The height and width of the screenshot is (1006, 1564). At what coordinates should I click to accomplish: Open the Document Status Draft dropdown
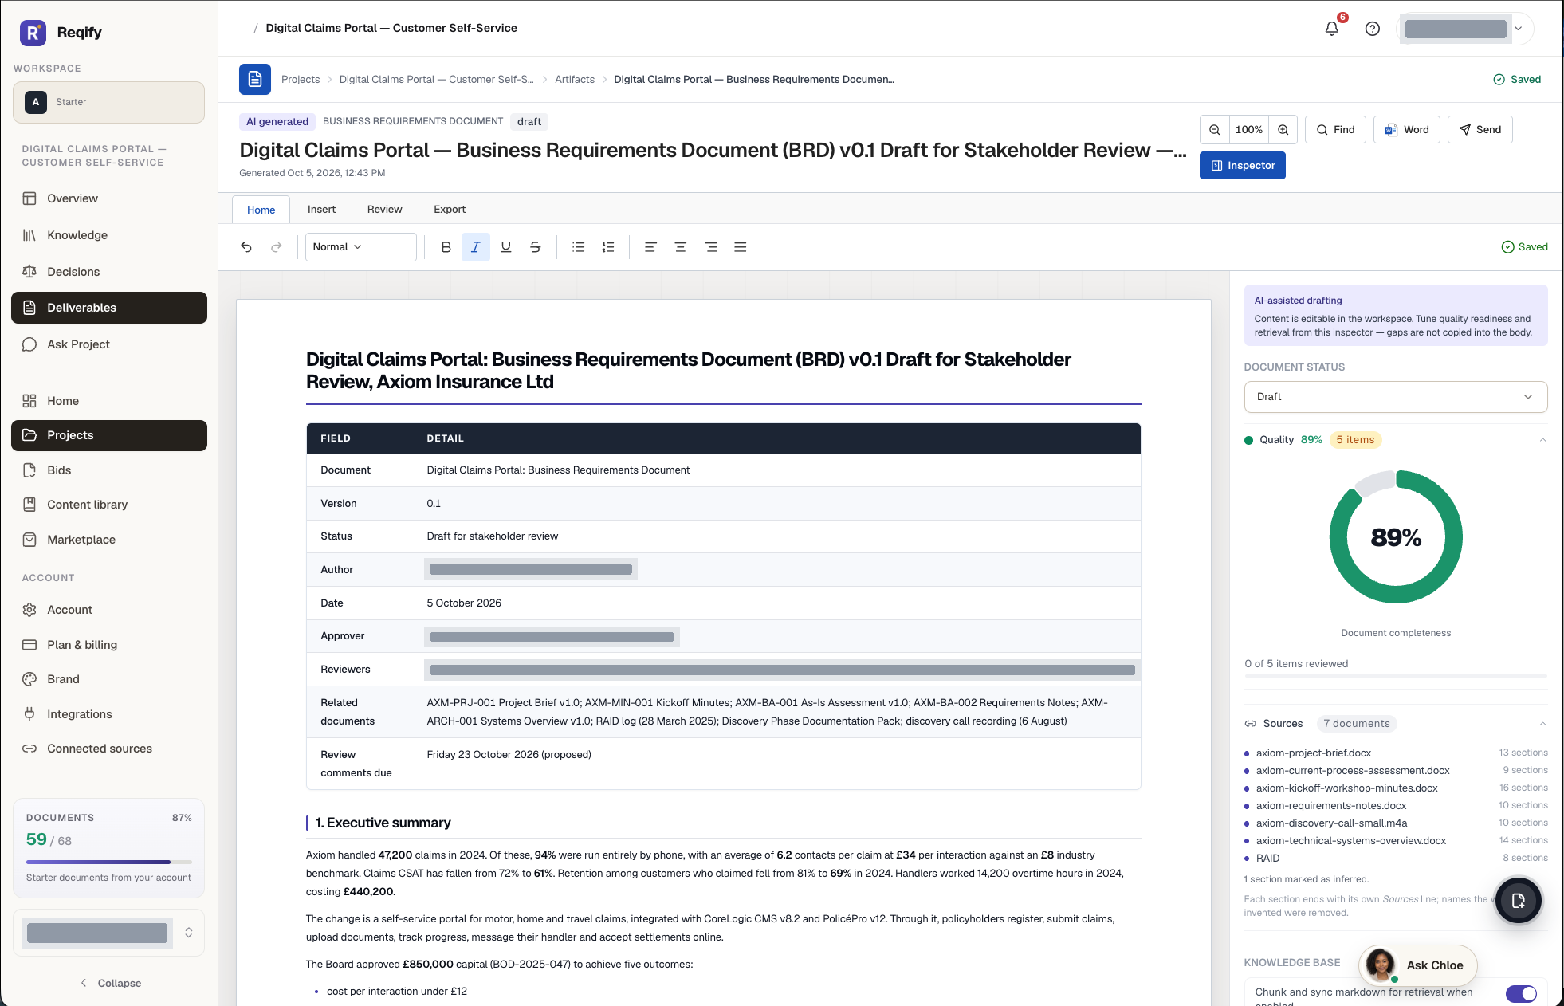pos(1395,397)
